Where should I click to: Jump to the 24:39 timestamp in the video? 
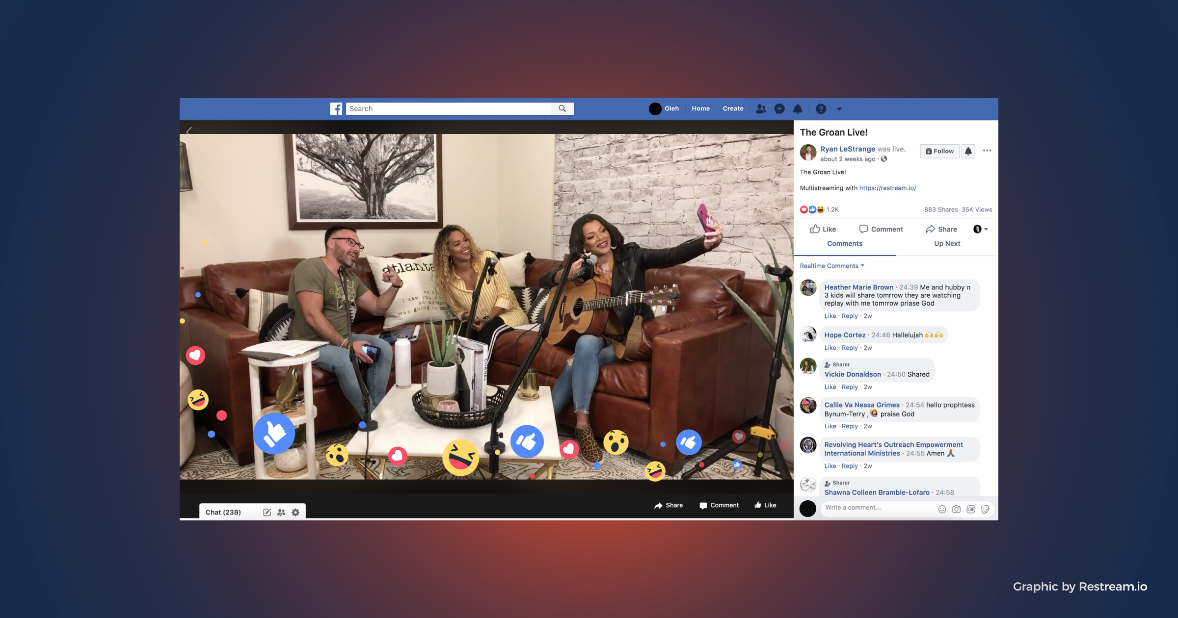tap(909, 287)
